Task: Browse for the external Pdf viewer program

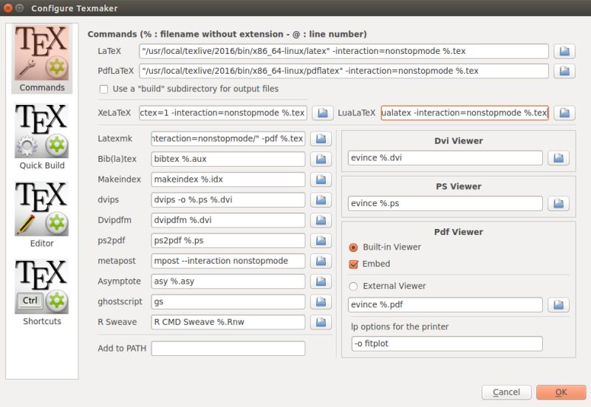Action: tap(558, 305)
